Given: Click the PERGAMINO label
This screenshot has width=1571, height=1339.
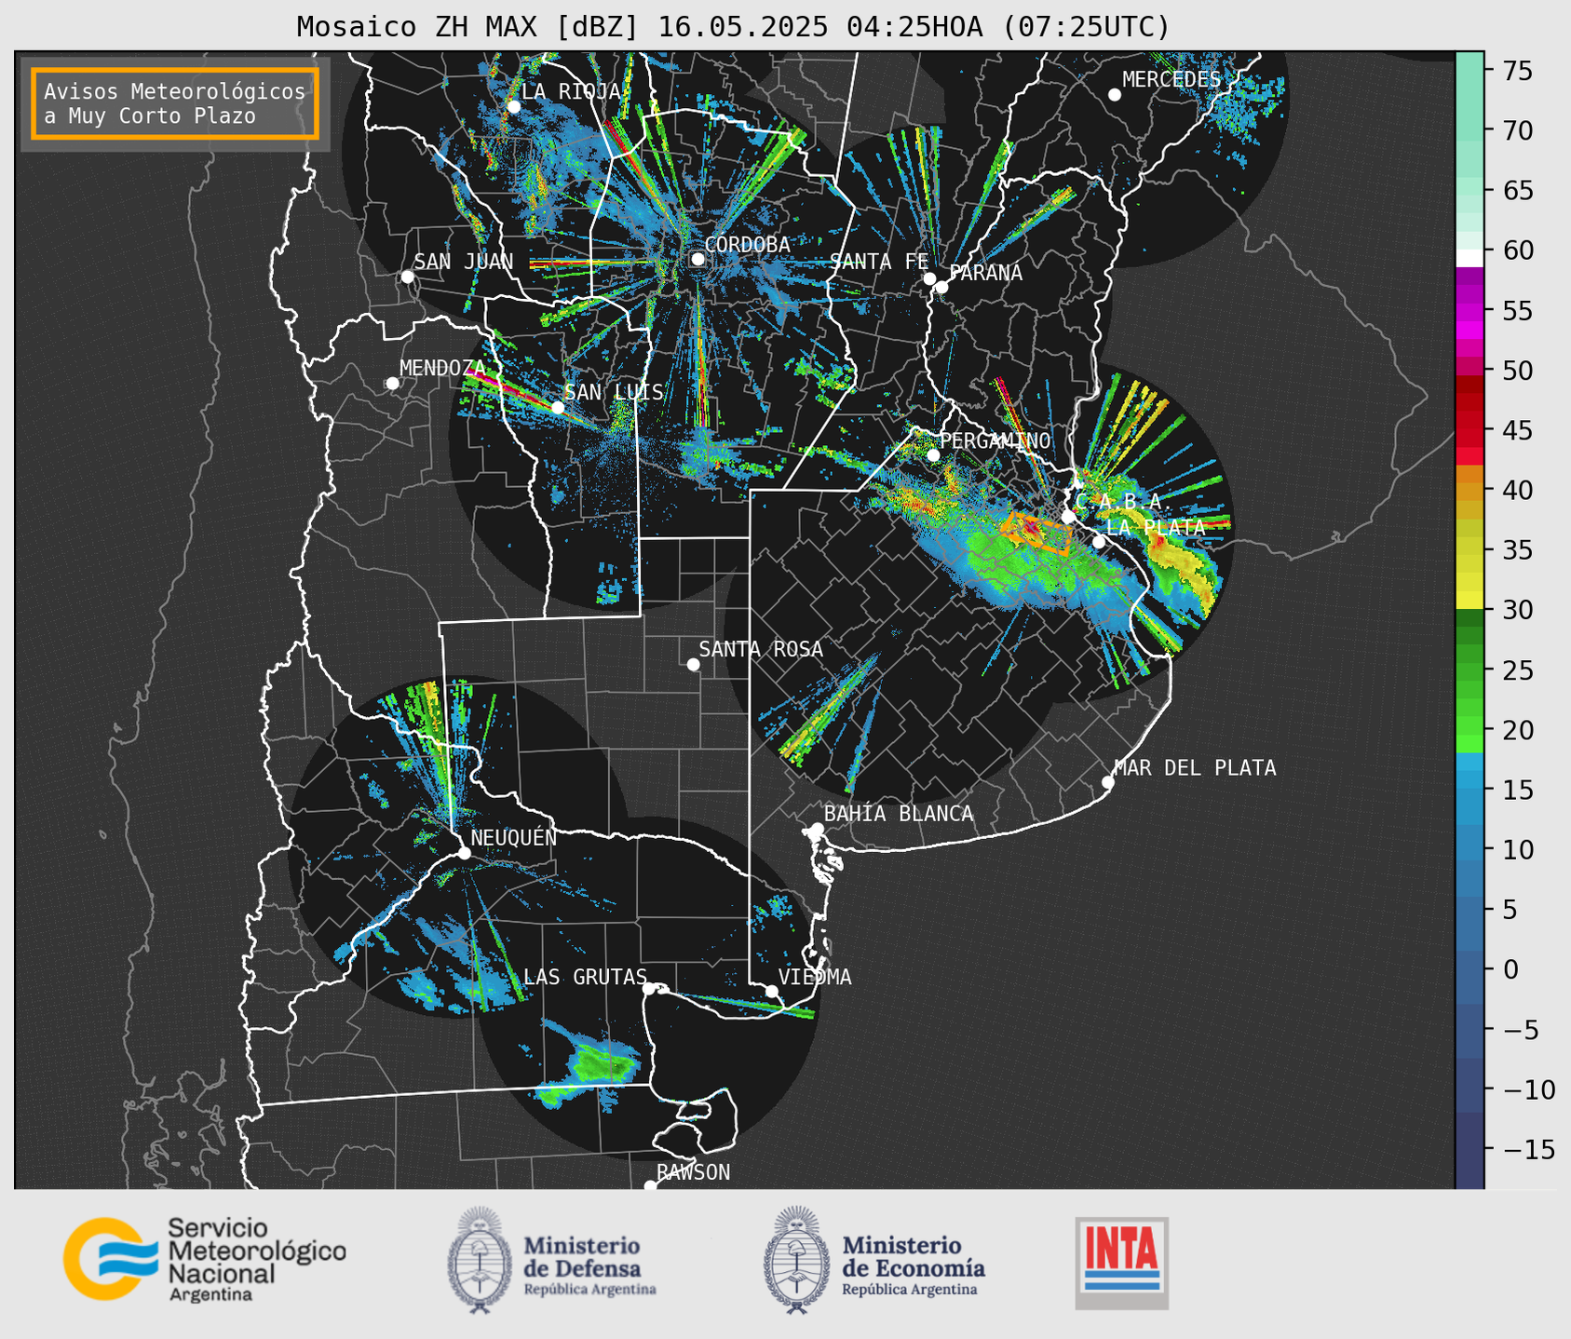Looking at the screenshot, I should click(995, 440).
